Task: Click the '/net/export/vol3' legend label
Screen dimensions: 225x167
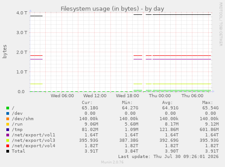Action: coord(34,140)
